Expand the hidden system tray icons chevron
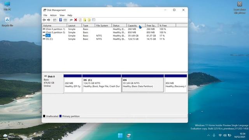 209,135
